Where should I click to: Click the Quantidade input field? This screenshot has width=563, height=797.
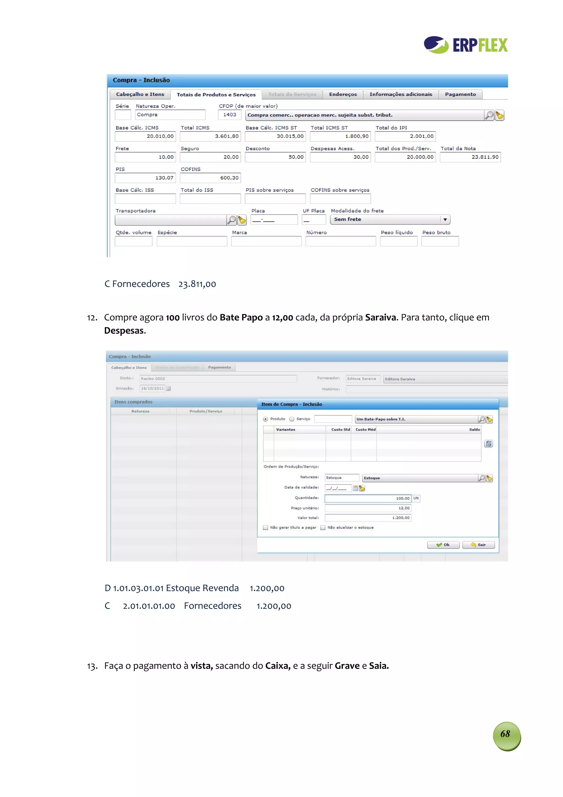pos(368,499)
